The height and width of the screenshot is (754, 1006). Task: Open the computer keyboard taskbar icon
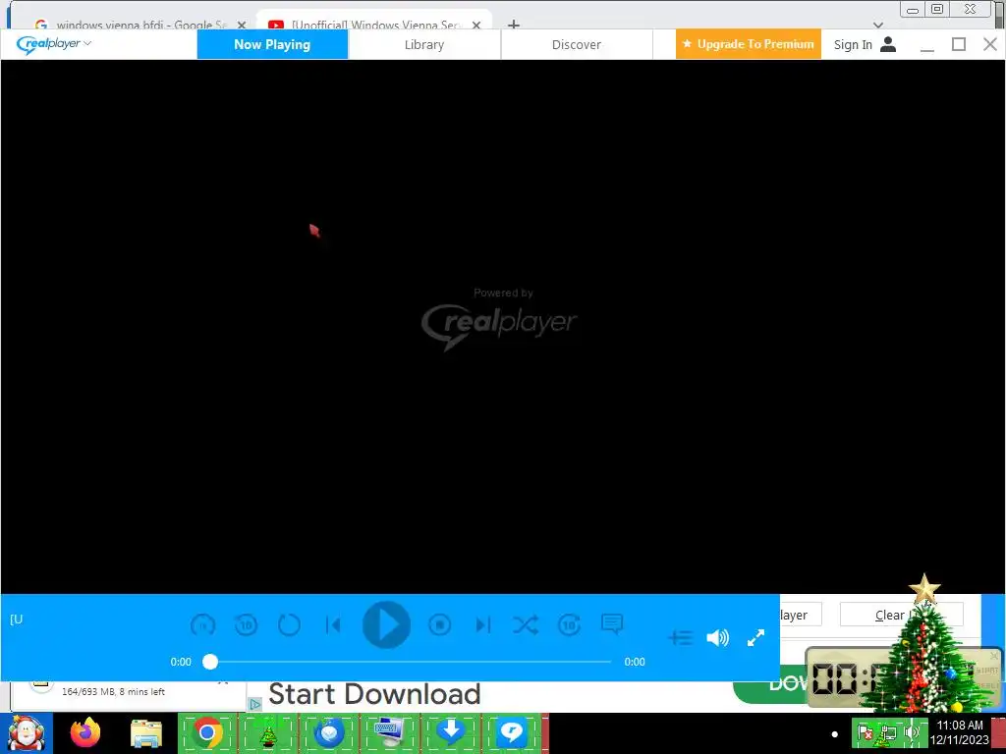click(x=389, y=732)
